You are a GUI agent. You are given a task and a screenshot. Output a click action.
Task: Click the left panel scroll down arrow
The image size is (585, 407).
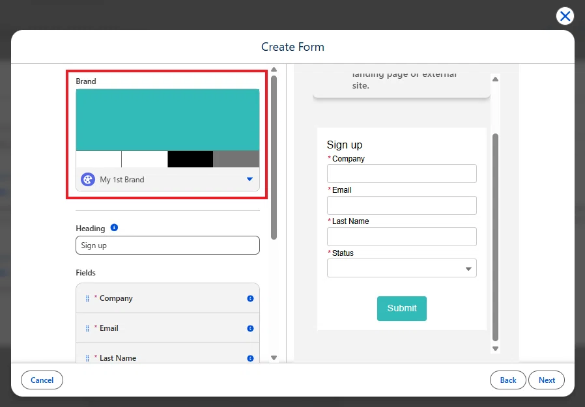(x=274, y=358)
